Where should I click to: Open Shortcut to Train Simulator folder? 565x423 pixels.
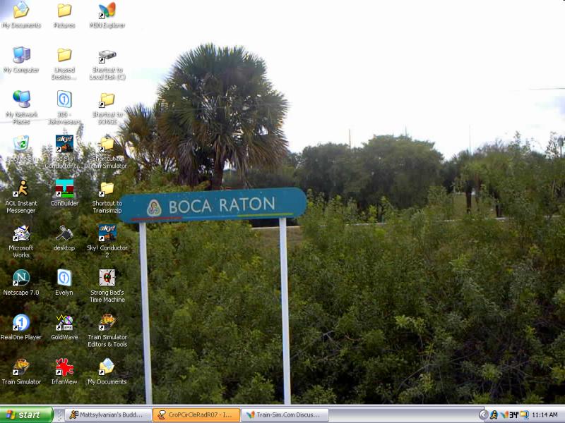point(107,152)
